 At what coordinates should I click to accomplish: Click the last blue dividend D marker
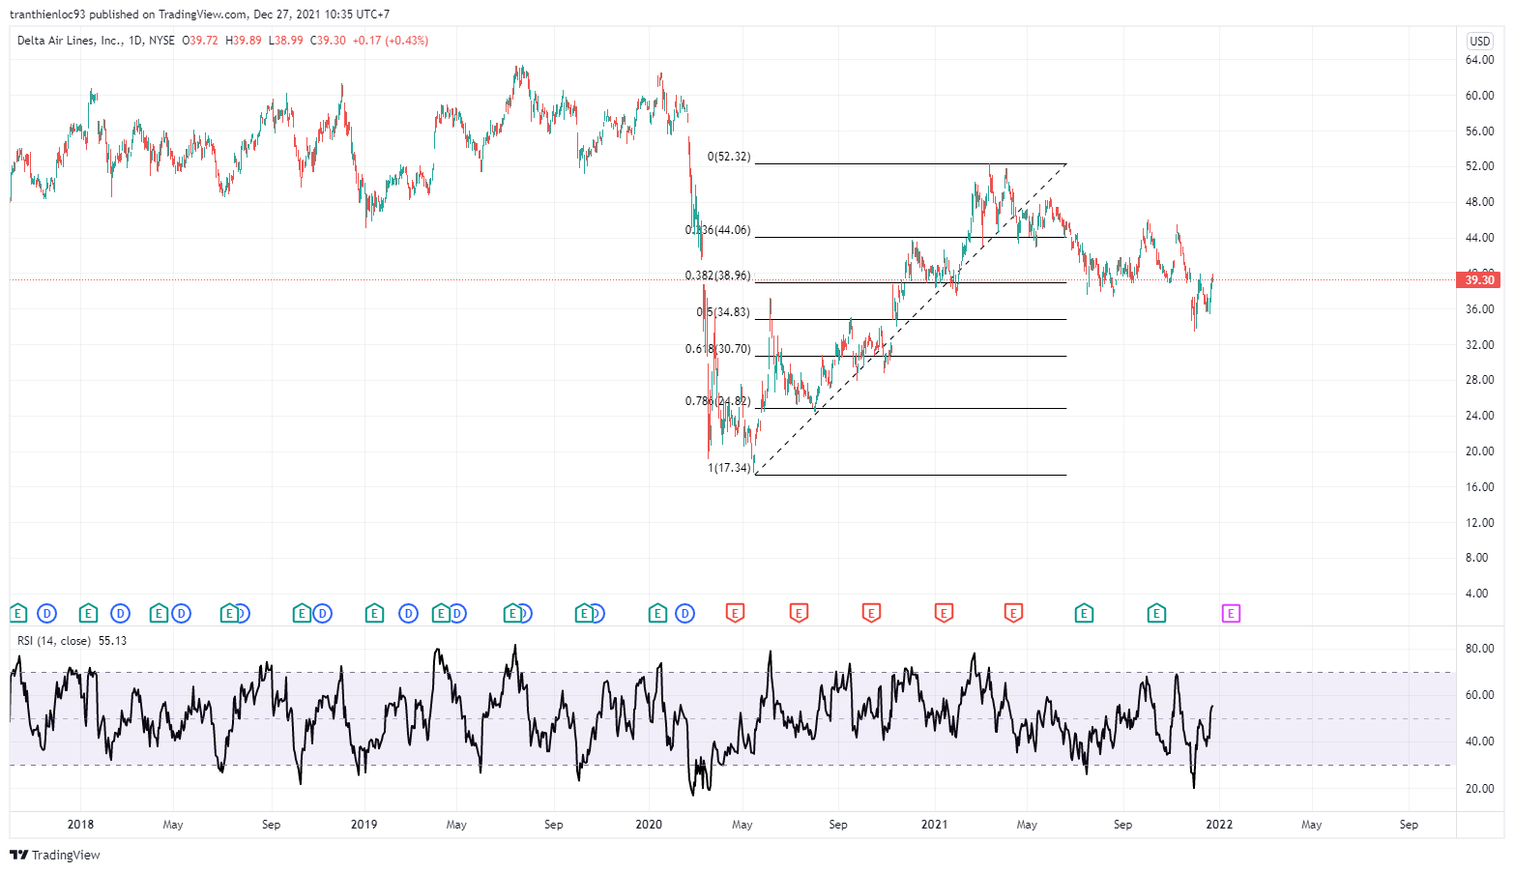[x=684, y=613]
